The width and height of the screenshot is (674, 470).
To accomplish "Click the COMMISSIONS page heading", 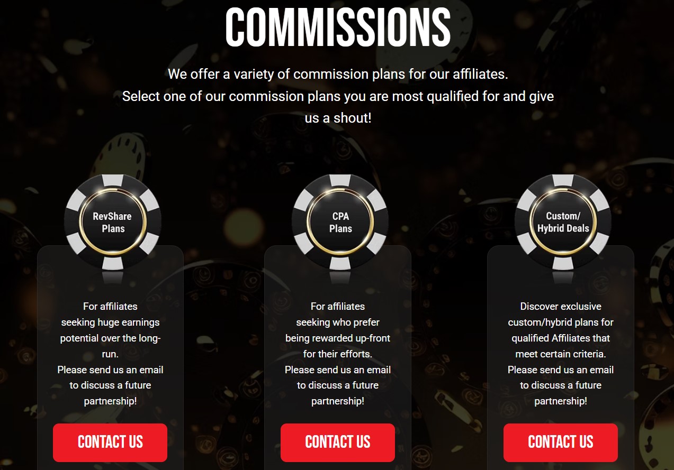I will [338, 26].
